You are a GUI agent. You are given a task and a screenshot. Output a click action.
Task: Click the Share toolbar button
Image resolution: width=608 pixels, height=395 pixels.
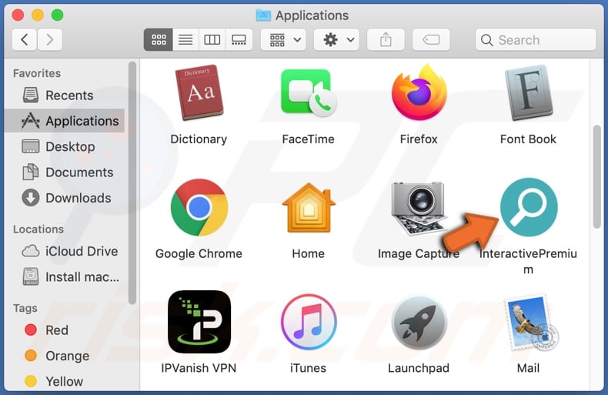[386, 39]
